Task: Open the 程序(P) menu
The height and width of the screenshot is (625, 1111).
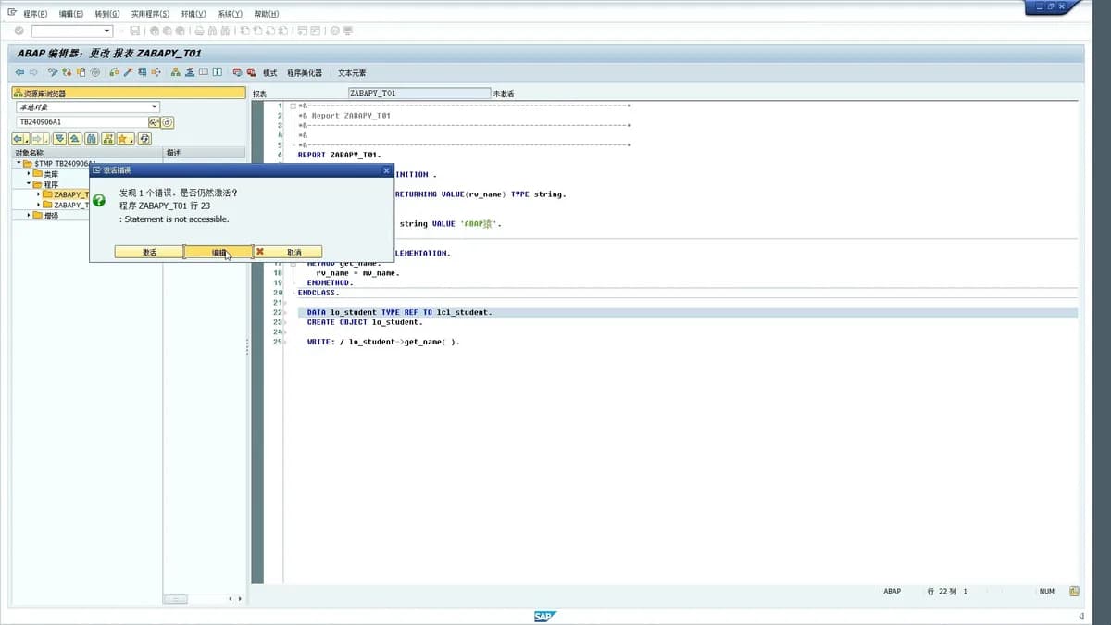Action: (x=34, y=14)
